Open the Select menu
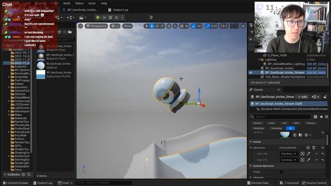The height and width of the screenshot is (186, 331). click(79, 4)
